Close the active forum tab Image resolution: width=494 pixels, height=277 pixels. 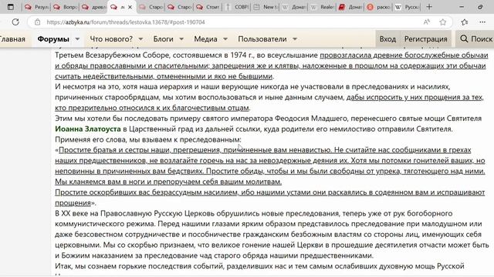(130, 7)
